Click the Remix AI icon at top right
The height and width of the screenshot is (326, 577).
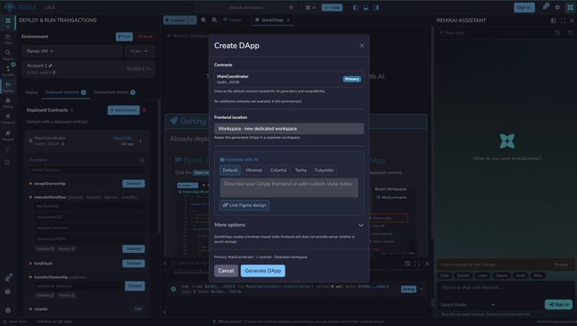click(x=570, y=8)
